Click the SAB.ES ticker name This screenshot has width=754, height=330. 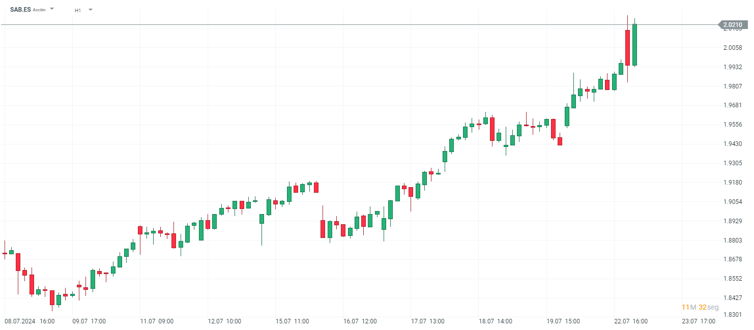[x=20, y=9]
